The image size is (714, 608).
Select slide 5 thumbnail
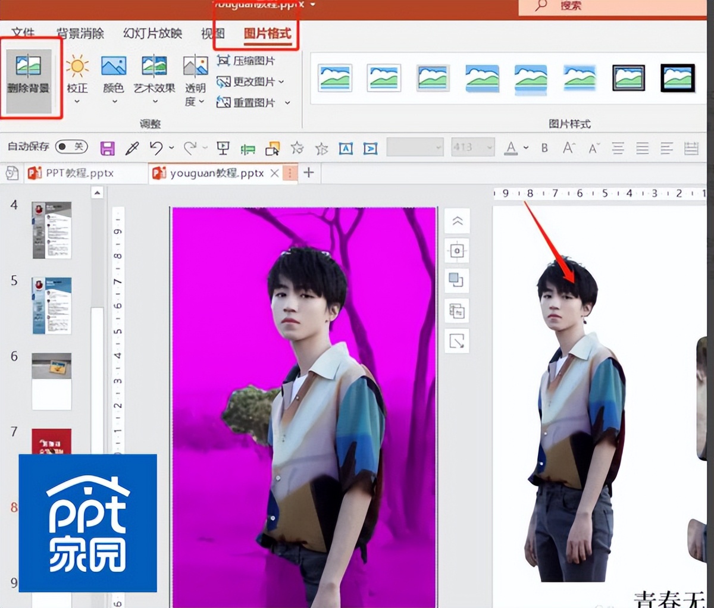(52, 306)
